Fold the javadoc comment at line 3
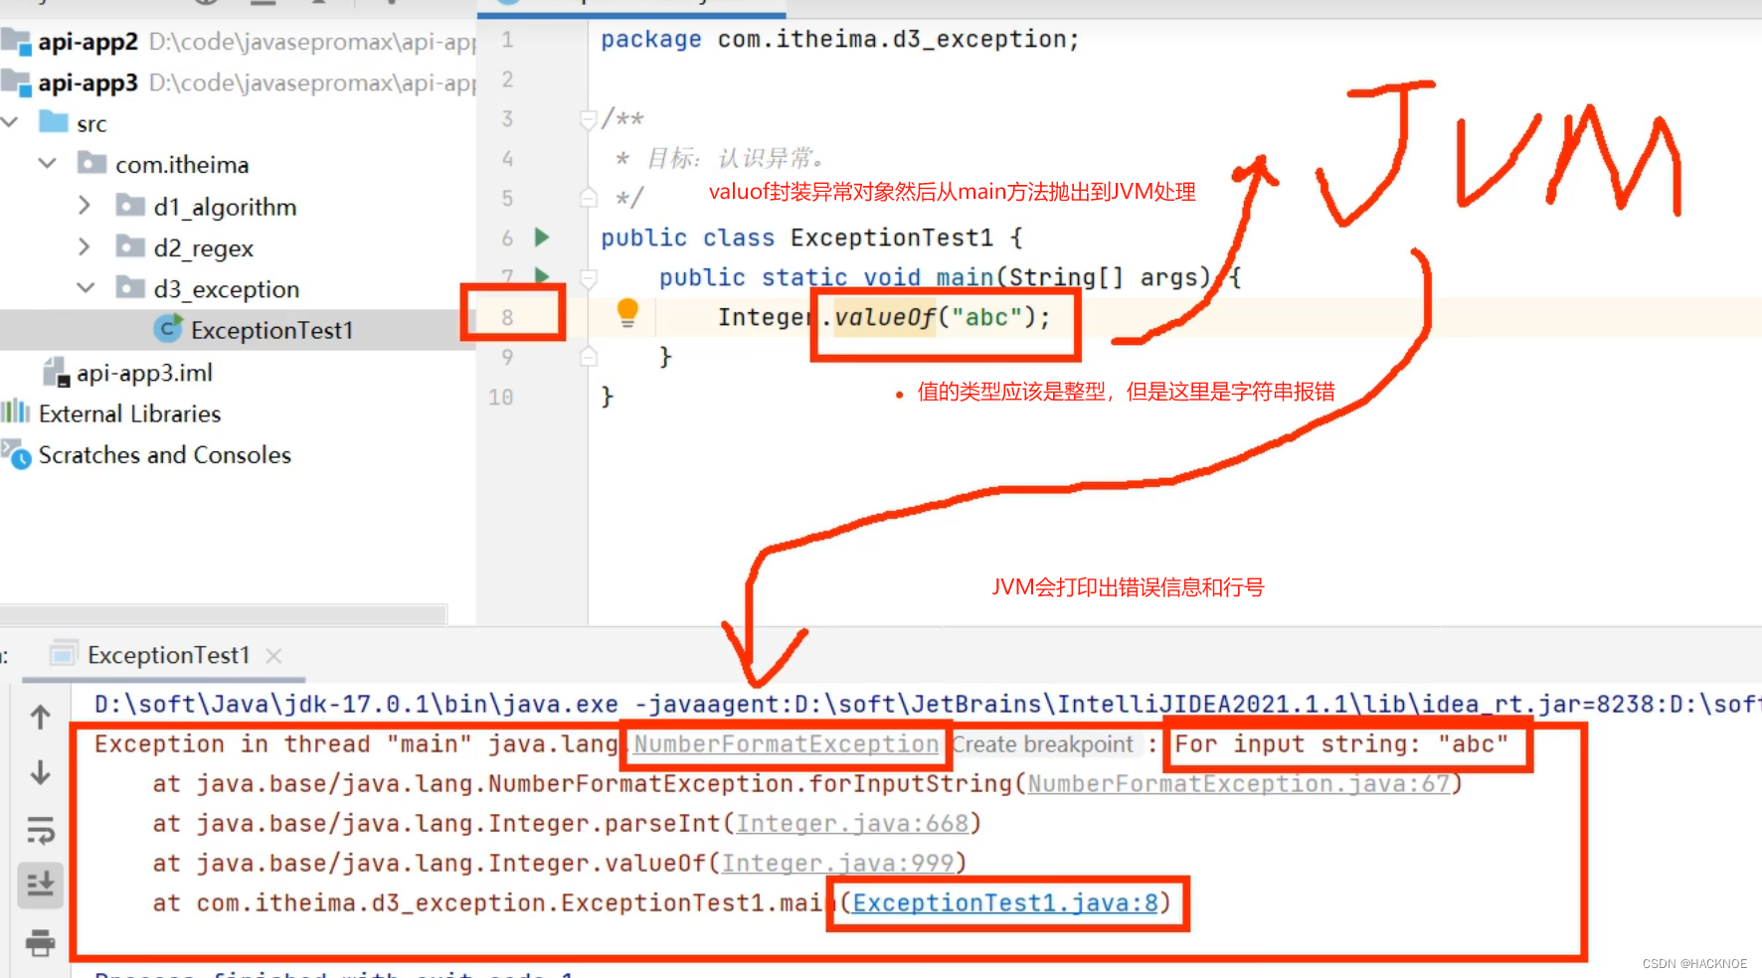 click(588, 119)
